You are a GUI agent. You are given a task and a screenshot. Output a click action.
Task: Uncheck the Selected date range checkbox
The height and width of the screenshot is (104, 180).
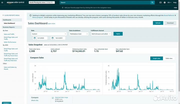click(x=52, y=98)
